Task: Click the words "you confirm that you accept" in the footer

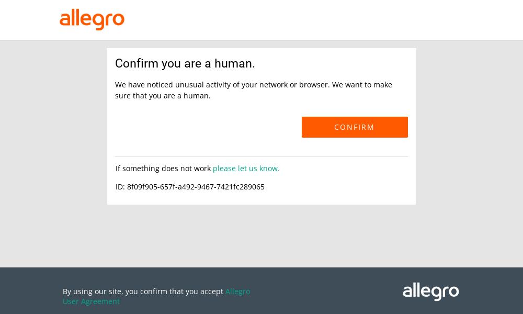Action: click(x=174, y=291)
